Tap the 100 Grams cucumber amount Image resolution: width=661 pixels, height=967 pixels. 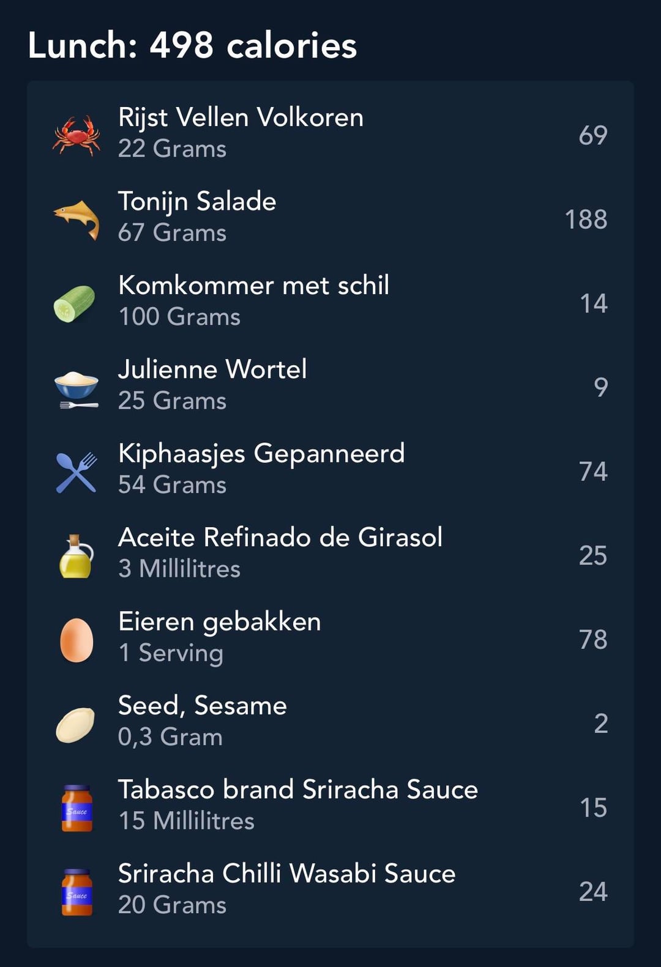[179, 317]
